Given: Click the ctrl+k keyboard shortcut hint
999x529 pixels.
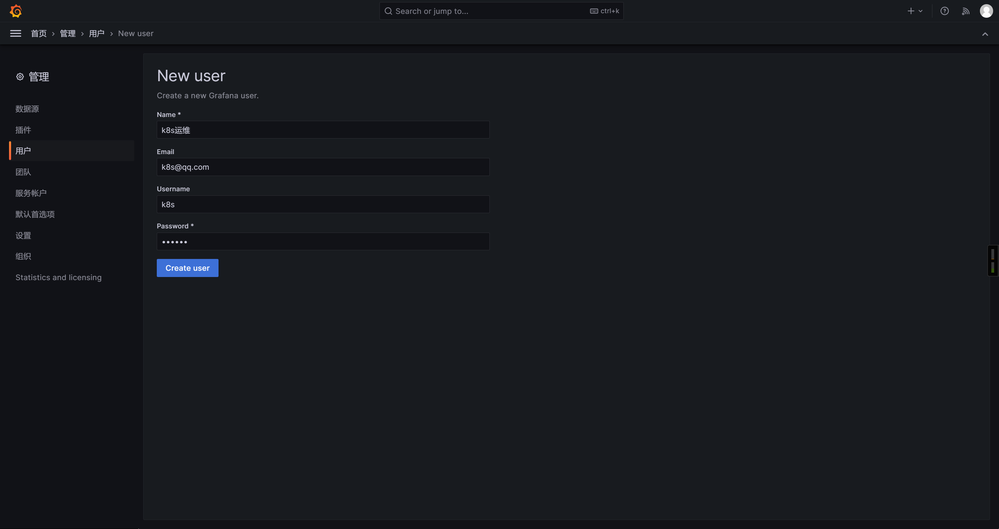Looking at the screenshot, I should pyautogui.click(x=605, y=11).
